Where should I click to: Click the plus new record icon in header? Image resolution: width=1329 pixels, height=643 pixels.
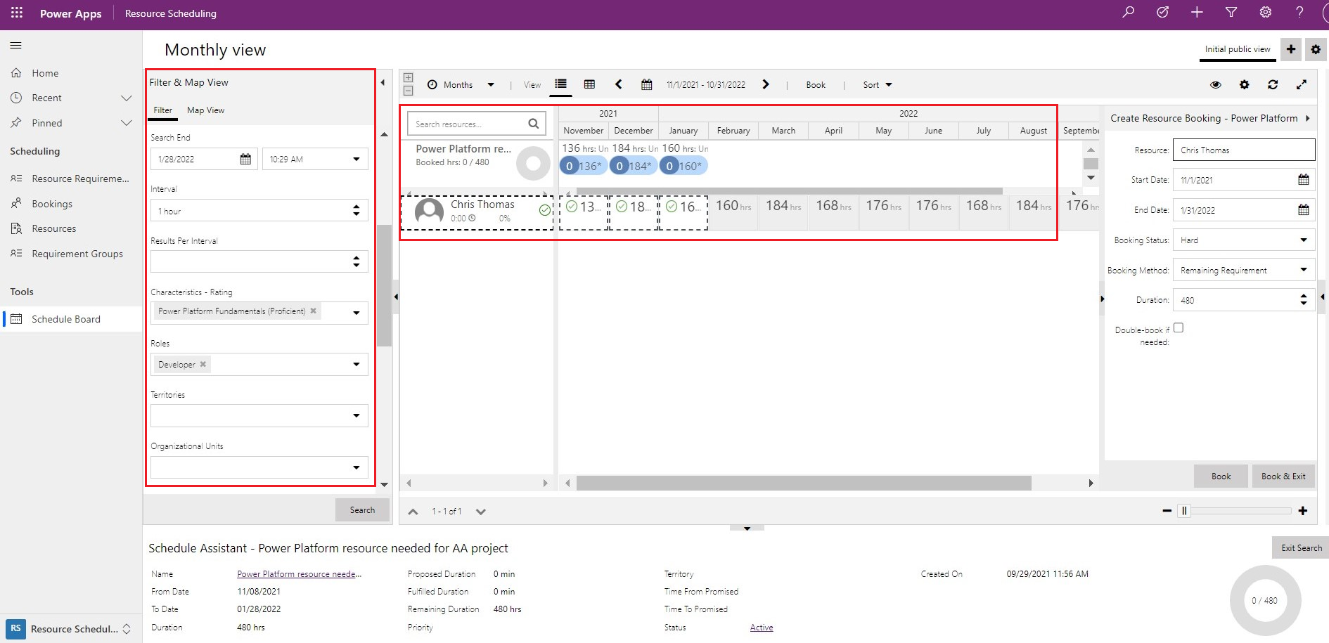point(1197,13)
